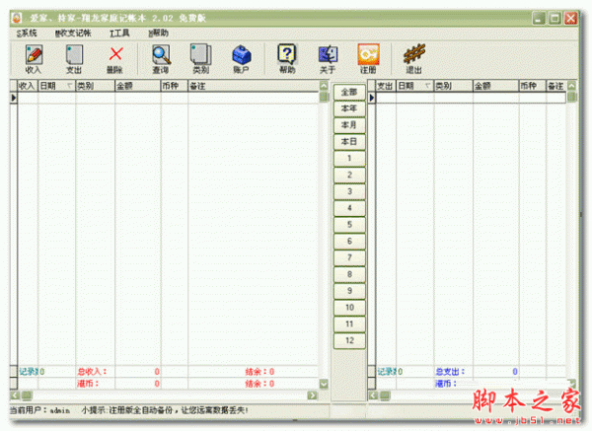Click the 帮助 question-mark help icon
The image size is (592, 431).
[x=287, y=59]
